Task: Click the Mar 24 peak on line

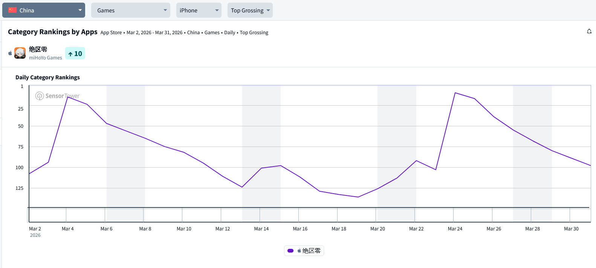Action: [x=455, y=92]
